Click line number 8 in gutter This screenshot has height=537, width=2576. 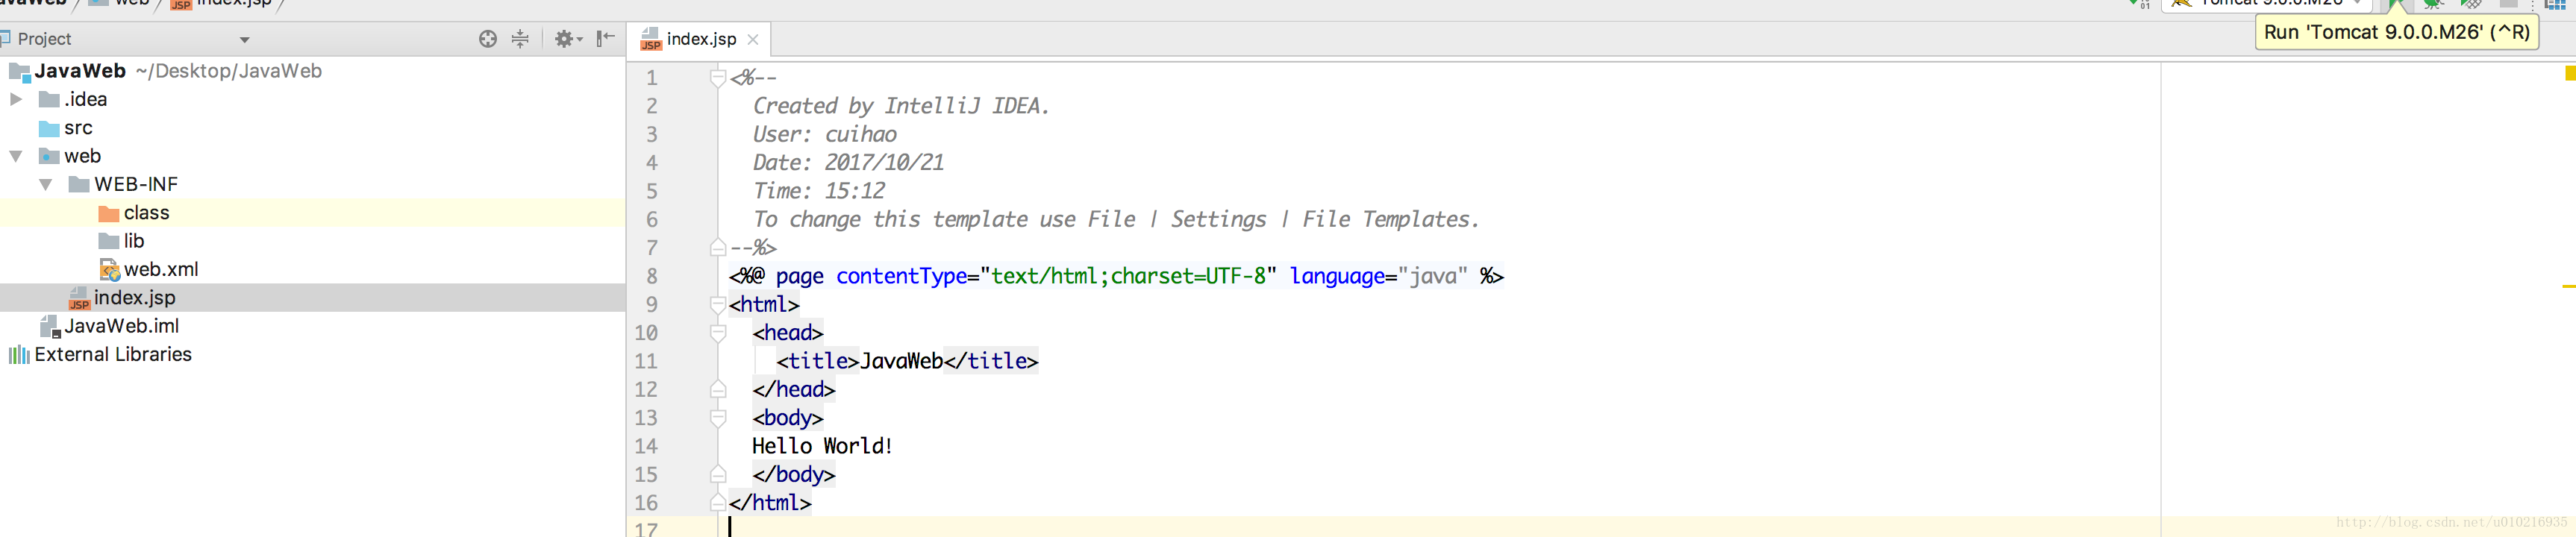point(651,276)
